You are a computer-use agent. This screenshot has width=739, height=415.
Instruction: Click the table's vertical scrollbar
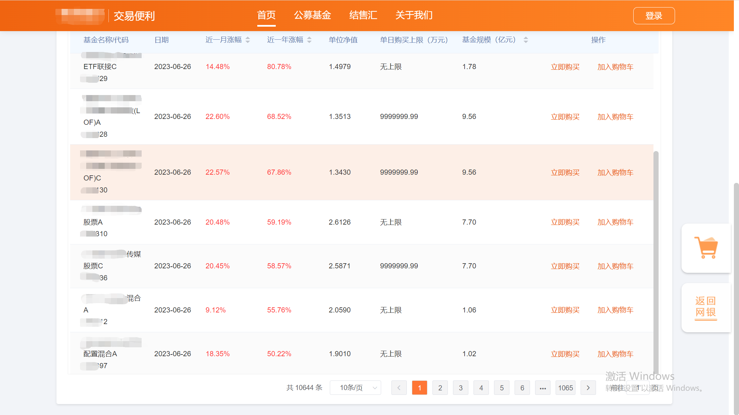click(656, 263)
